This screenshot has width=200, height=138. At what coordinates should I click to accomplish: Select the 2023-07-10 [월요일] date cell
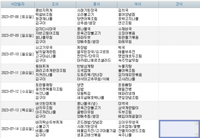point(17,54)
